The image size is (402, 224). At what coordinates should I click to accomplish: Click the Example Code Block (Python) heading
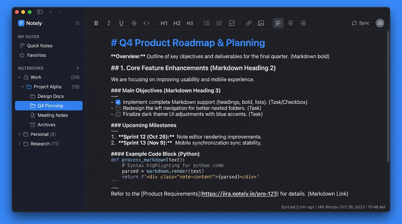tap(155, 154)
